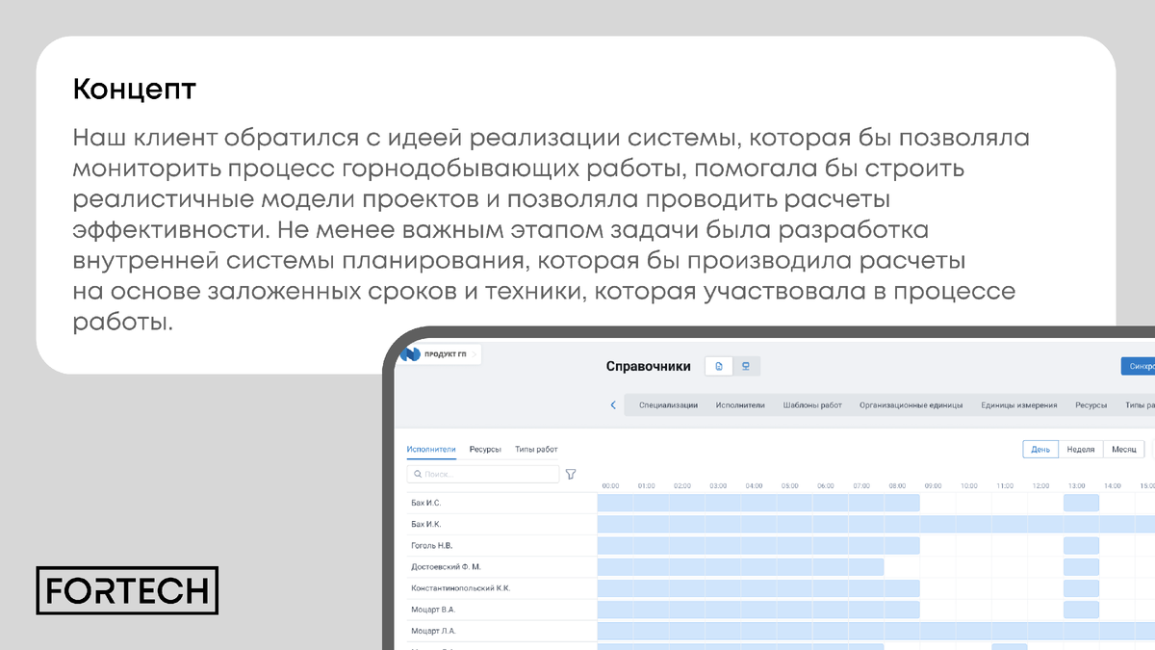Viewport: 1155px width, 650px height.
Task: Click Бах И.С. schedule block at 13:00
Action: (1081, 503)
